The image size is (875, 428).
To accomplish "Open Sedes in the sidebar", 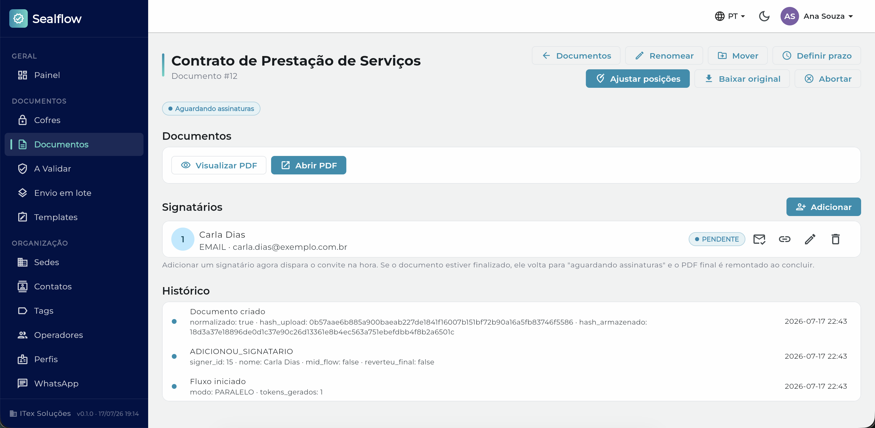I will click(x=74, y=262).
